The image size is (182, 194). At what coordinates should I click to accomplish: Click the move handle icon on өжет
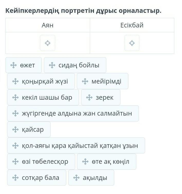click(x=13, y=65)
